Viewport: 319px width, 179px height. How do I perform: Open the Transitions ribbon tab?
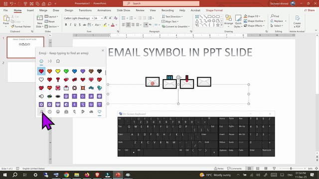pos(85,10)
